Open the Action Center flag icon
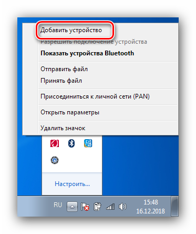196x234 pixels. click(85, 207)
